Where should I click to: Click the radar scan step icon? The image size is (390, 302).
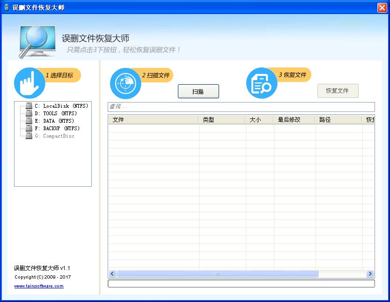125,83
